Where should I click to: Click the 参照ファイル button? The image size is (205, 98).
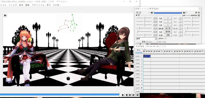tap(147, 42)
